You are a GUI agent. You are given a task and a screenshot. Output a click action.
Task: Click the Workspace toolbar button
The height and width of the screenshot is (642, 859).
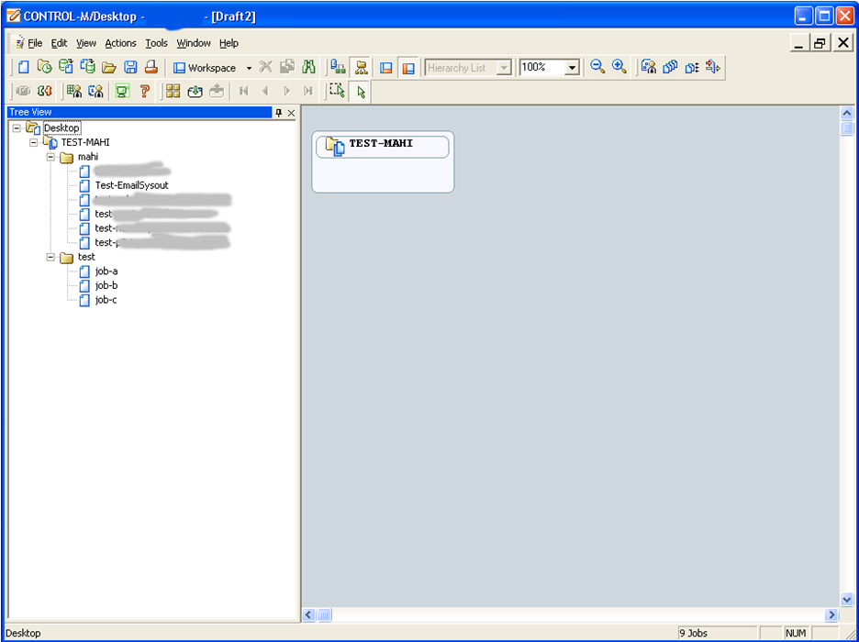[x=209, y=67]
